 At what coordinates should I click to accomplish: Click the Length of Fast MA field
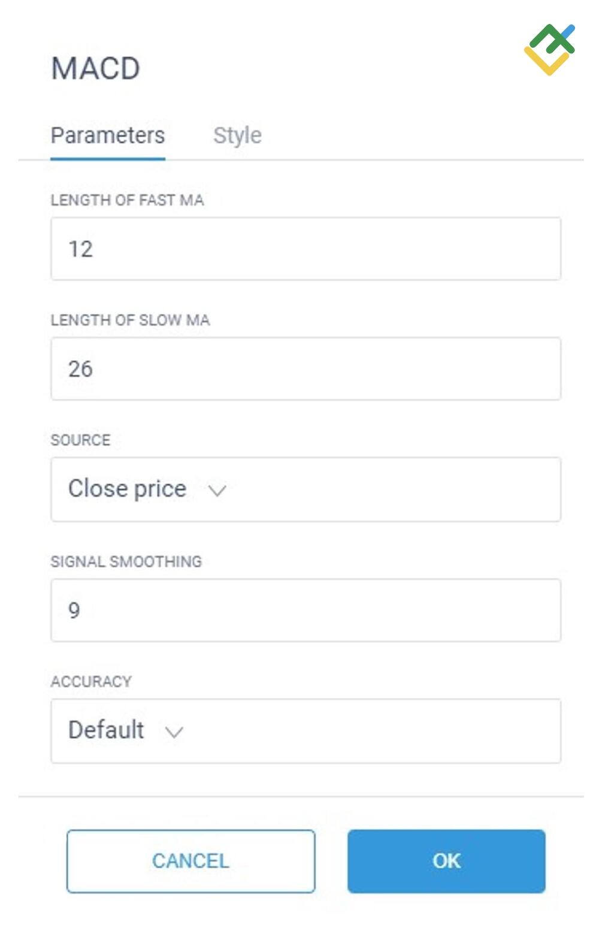coord(305,249)
